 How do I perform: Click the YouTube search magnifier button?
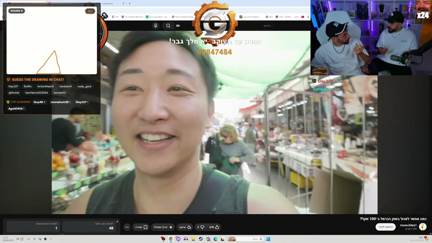[168, 26]
